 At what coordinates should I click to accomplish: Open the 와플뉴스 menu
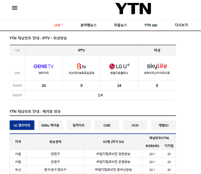click(x=120, y=25)
